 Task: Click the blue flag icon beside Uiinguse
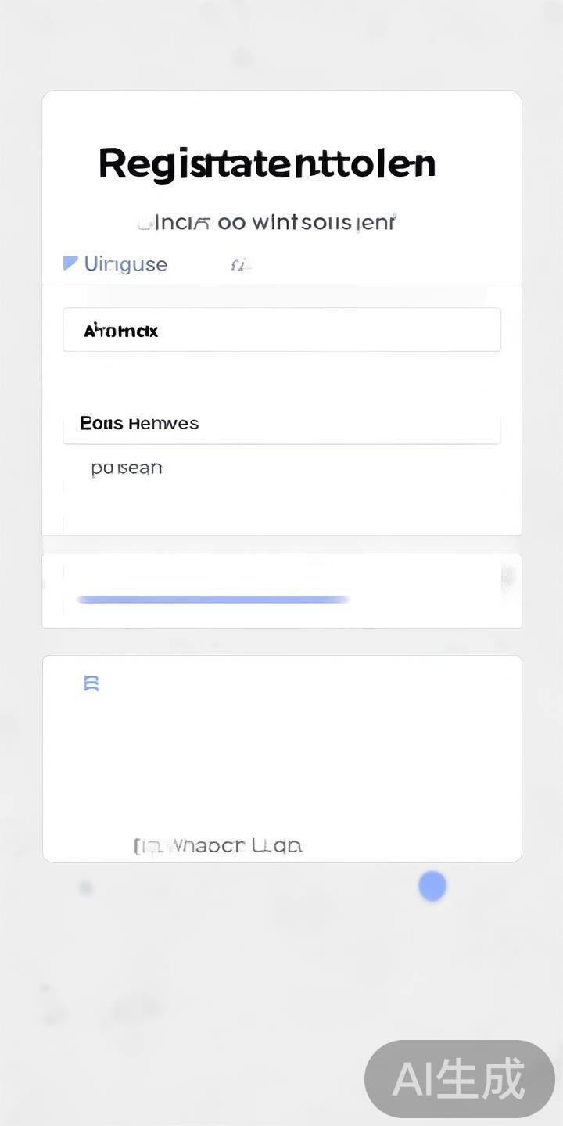click(70, 264)
